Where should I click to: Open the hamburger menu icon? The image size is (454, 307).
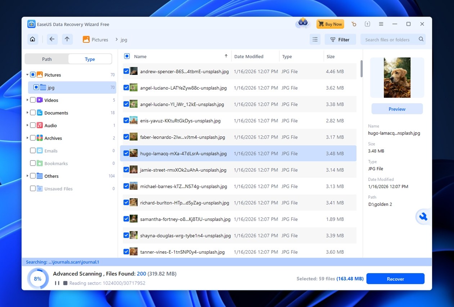click(381, 24)
